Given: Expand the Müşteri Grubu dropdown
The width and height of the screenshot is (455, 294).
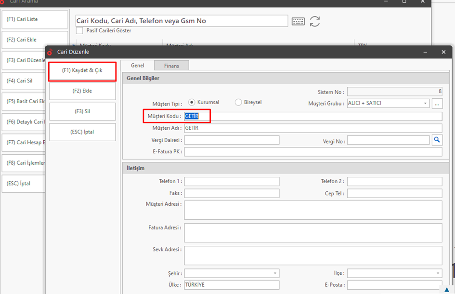Looking at the screenshot, I should pos(425,104).
